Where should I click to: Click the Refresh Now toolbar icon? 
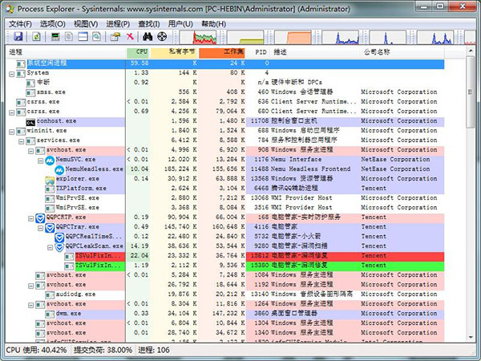point(37,37)
